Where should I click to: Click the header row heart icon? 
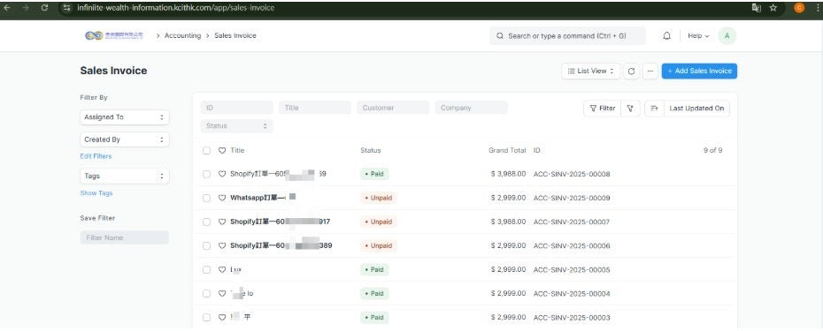click(x=222, y=150)
